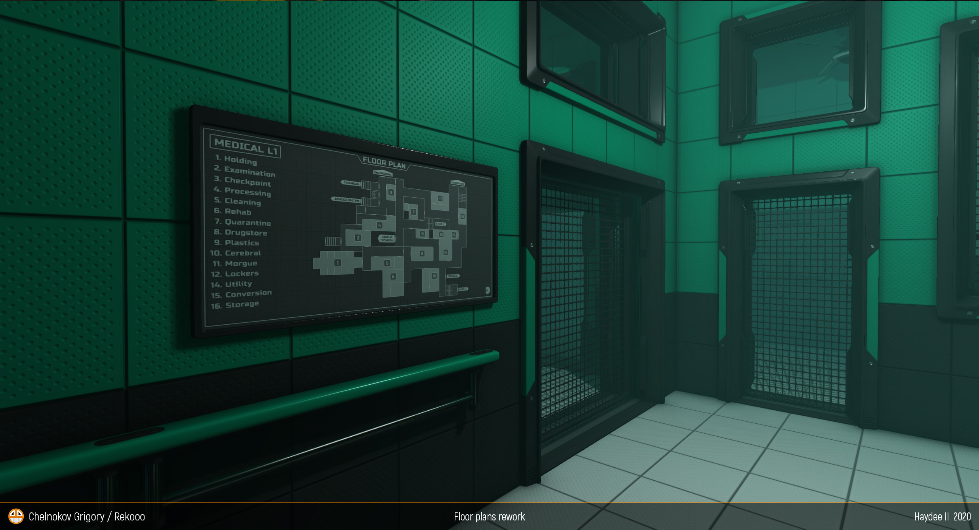Click 'Chelnokov Grigory / Rekooo' author text
Screen dimensions: 979x530
pos(87,517)
